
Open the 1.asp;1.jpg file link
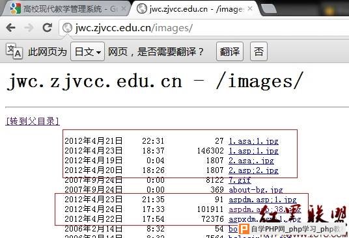(x=253, y=151)
